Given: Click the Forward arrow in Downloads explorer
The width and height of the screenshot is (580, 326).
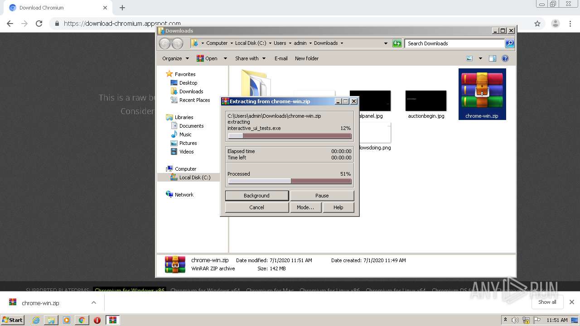Looking at the screenshot, I should click(177, 43).
